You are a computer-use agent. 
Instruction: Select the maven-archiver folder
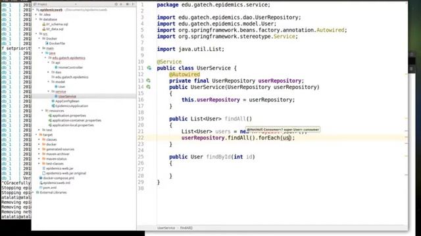point(58,154)
